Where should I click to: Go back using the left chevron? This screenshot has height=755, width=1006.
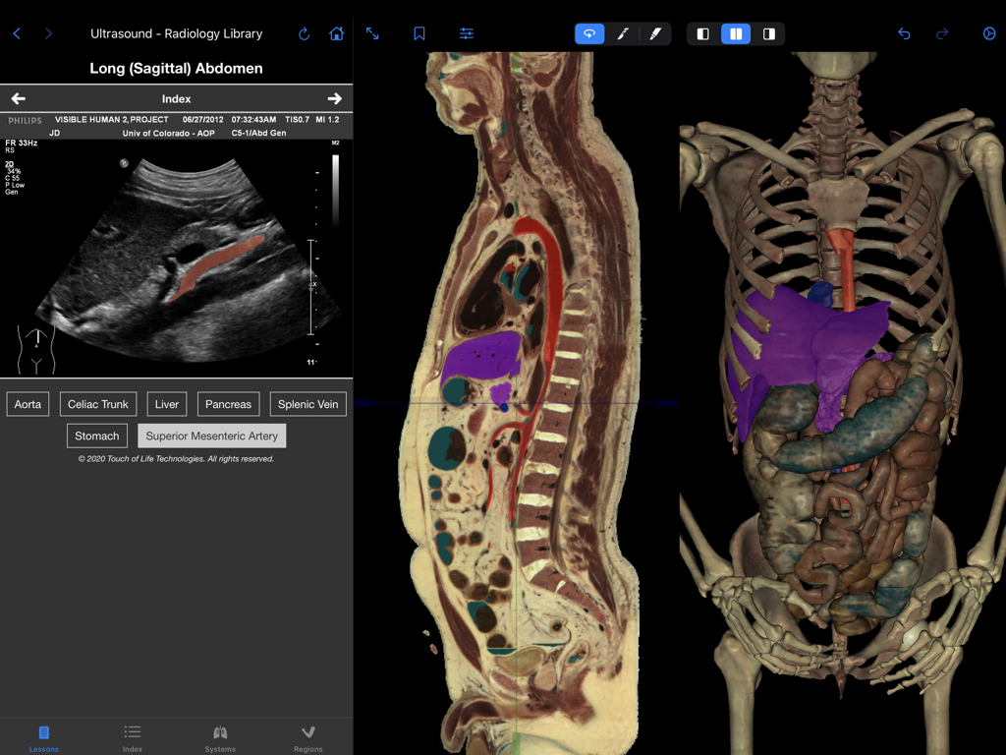pos(18,32)
